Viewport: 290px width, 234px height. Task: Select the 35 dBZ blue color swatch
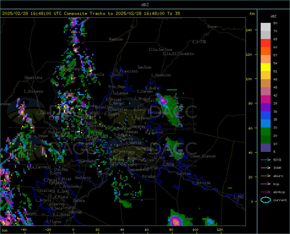pos(266,116)
